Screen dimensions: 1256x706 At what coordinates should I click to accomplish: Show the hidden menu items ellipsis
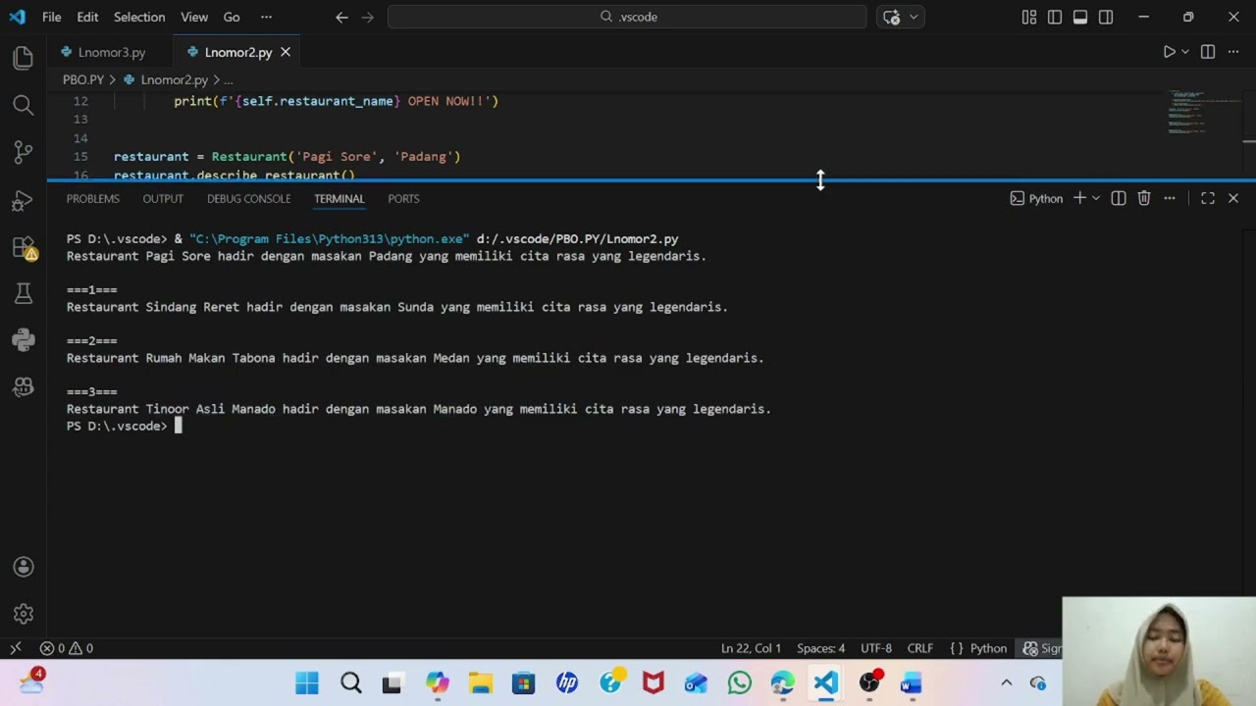click(x=266, y=17)
